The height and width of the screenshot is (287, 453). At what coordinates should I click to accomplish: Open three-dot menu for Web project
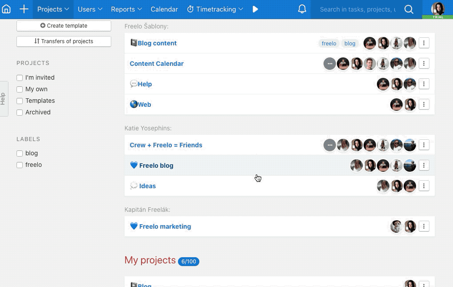click(424, 104)
